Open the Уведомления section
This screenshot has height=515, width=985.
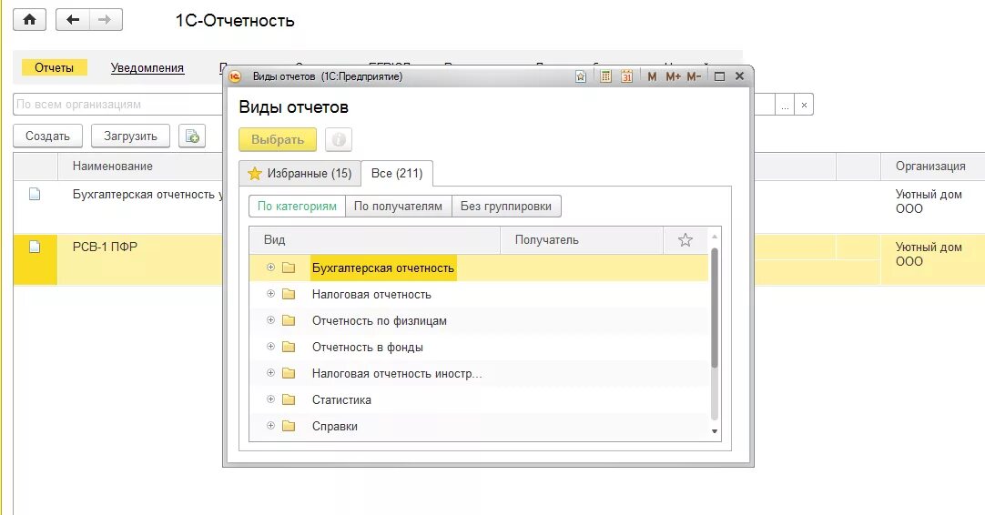[x=147, y=68]
